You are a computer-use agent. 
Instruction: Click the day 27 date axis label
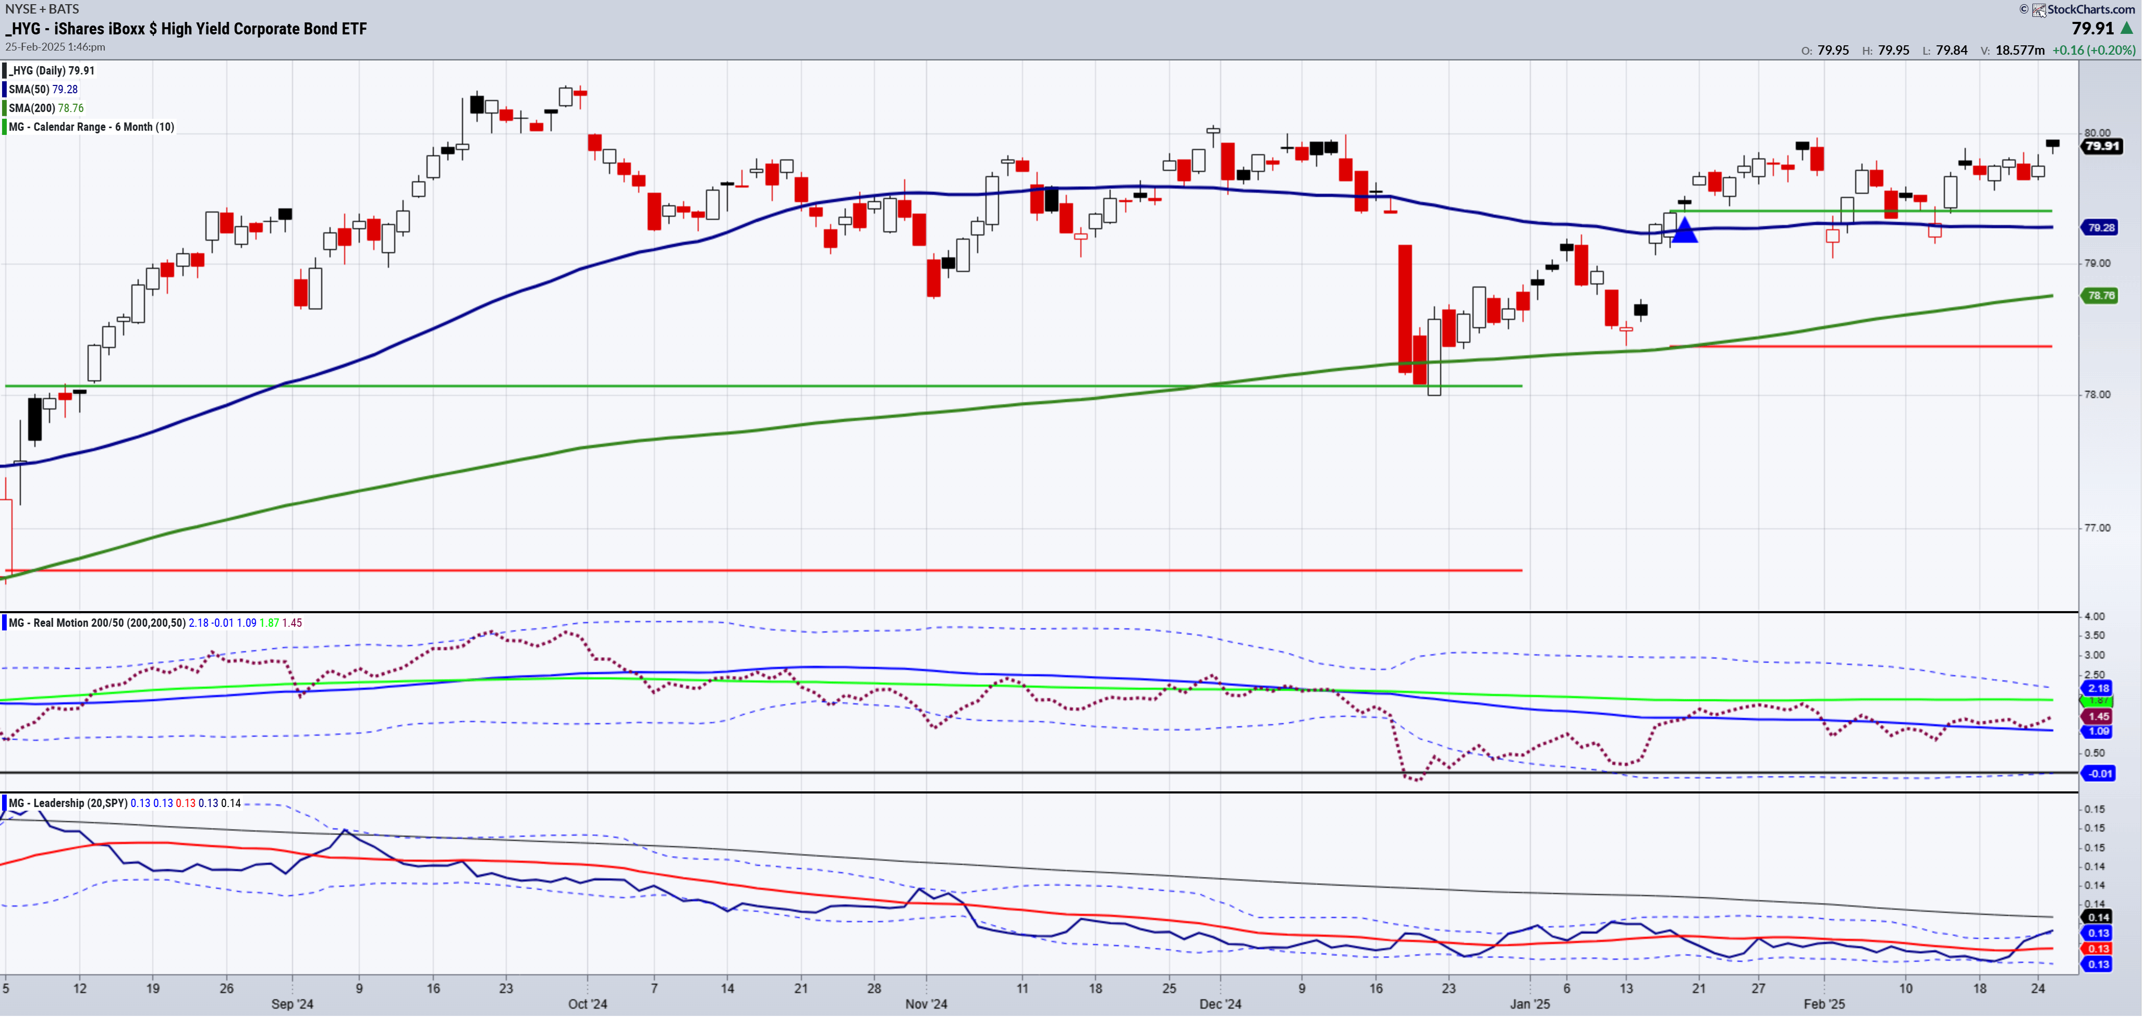1759,989
